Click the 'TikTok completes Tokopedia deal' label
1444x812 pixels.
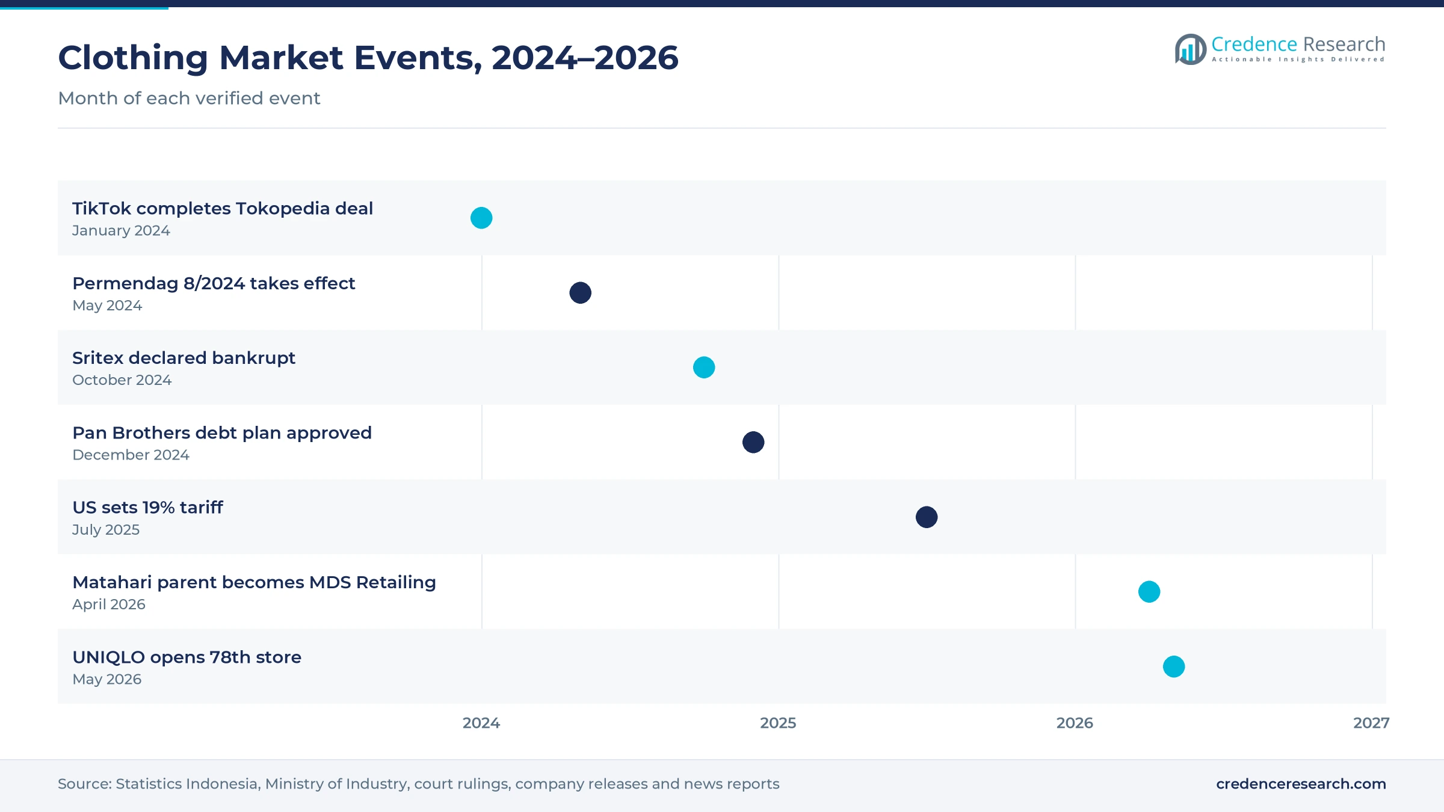(x=223, y=209)
